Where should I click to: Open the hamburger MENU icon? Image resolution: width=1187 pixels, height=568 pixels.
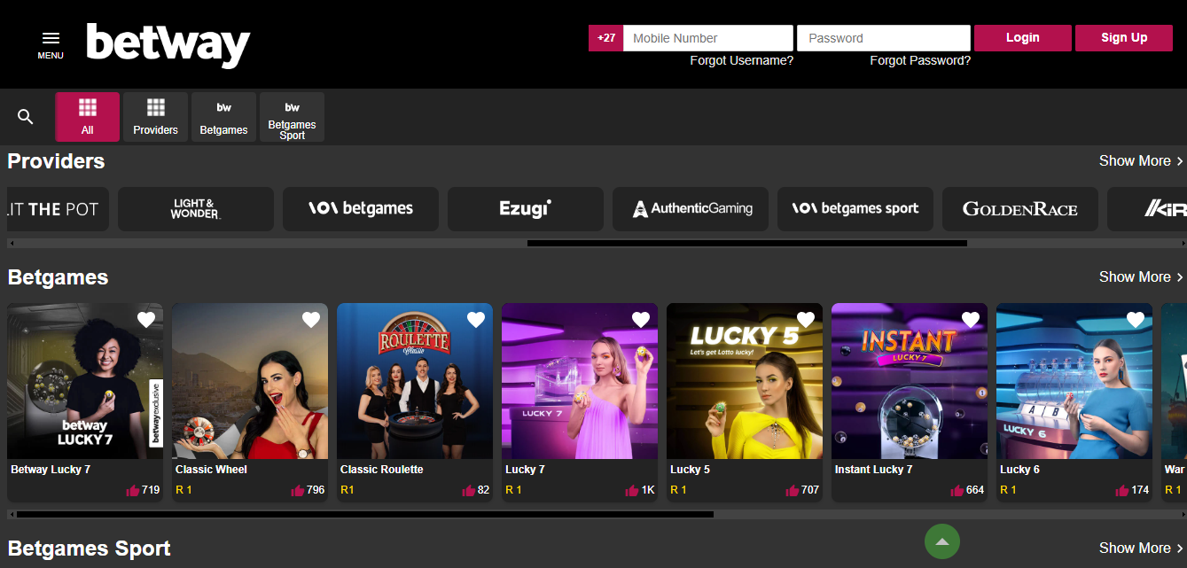click(51, 43)
